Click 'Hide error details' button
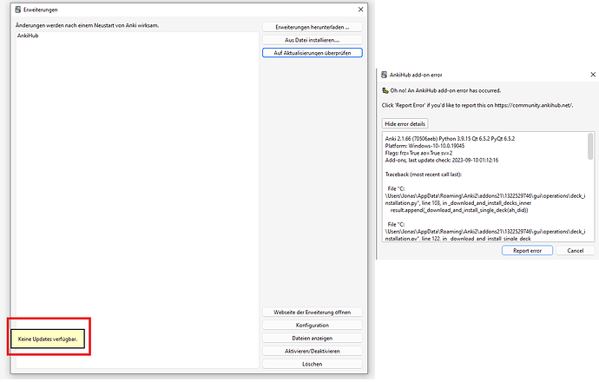The image size is (599, 382). pyautogui.click(x=405, y=124)
